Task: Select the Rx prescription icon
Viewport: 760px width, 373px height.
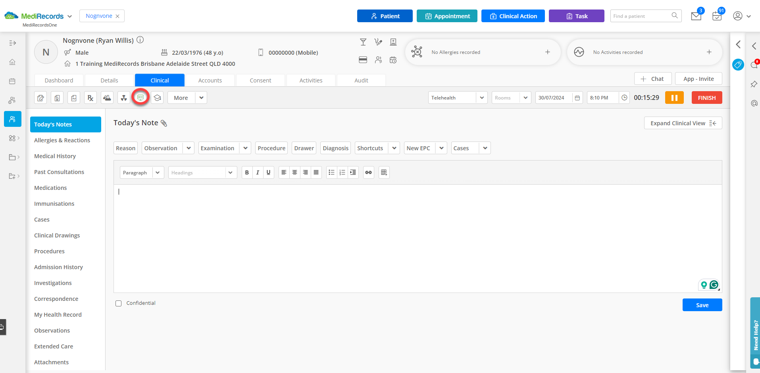Action: coord(90,98)
